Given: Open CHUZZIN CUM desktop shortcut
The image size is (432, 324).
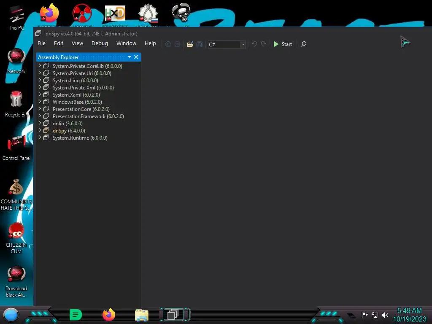Looking at the screenshot, I should 16,238.
